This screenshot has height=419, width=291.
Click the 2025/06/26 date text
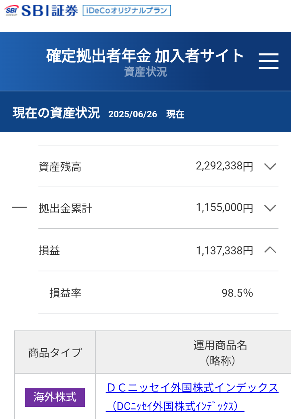tap(133, 114)
